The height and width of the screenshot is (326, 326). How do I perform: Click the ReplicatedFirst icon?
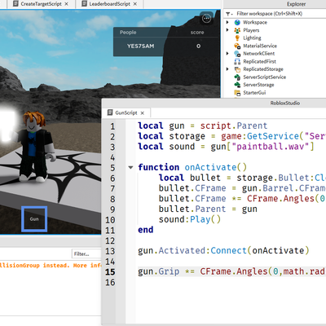pos(237,61)
